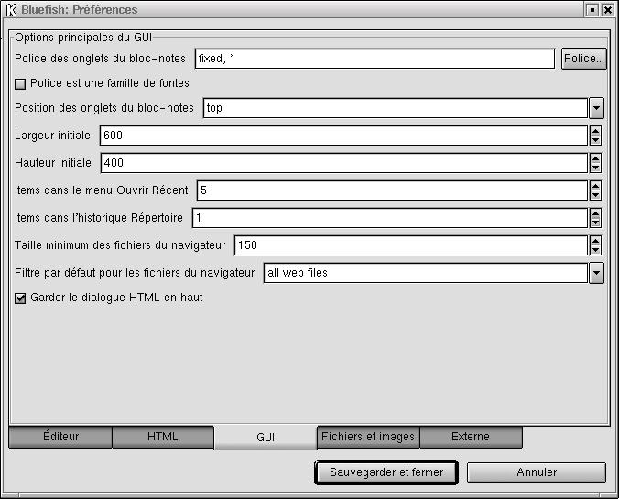The width and height of the screenshot is (619, 499).
Task: Increase Taille minimum des fichiers value
Action: (595, 241)
